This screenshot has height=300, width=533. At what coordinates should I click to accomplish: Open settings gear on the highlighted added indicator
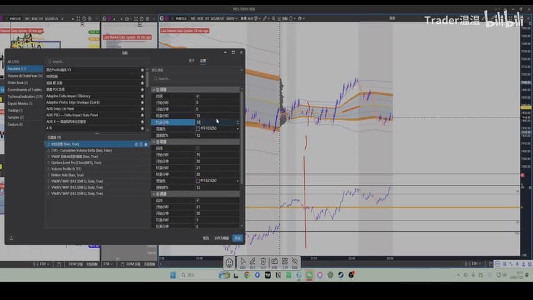click(136, 144)
